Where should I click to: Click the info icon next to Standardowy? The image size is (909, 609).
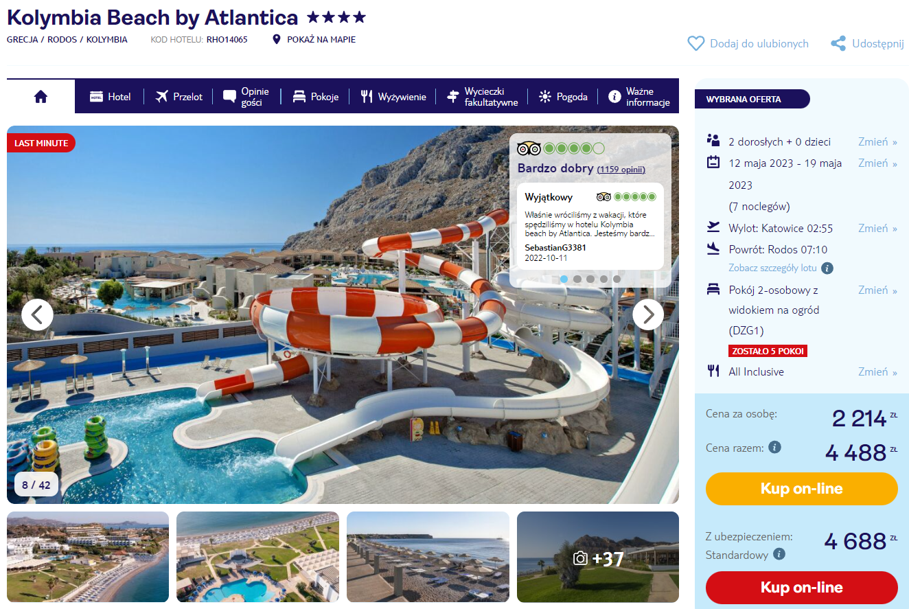pyautogui.click(x=779, y=554)
